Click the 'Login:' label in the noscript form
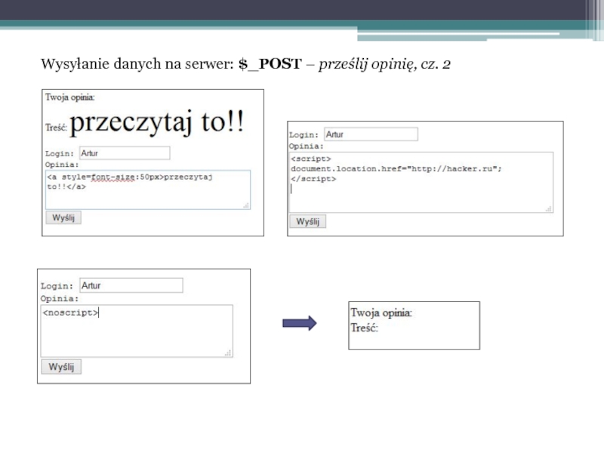The width and height of the screenshot is (604, 453). click(57, 286)
